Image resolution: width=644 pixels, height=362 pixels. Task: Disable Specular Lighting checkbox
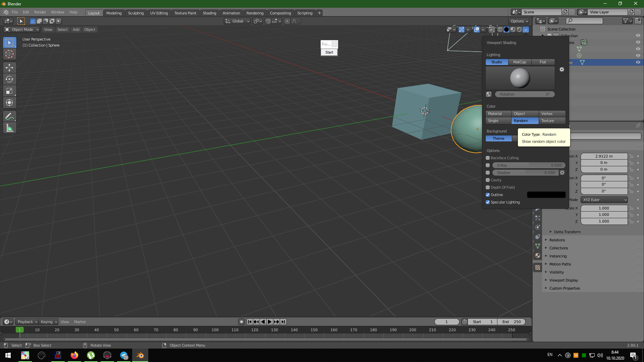click(488, 202)
